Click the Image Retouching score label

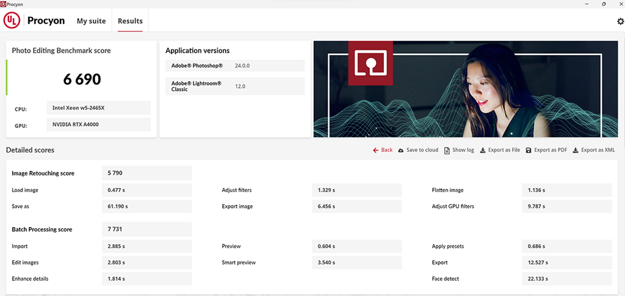(x=43, y=173)
